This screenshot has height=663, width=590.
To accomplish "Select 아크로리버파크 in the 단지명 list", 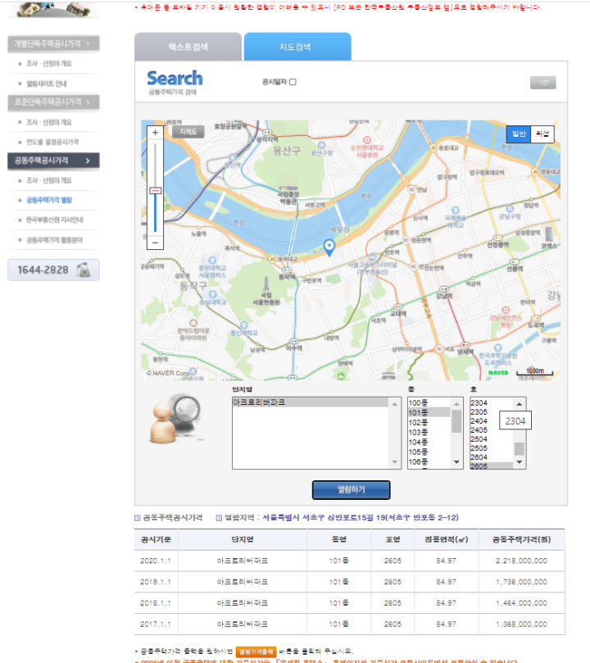I will [x=311, y=402].
